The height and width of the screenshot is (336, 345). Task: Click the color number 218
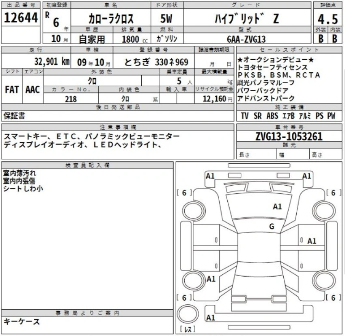point(71,99)
